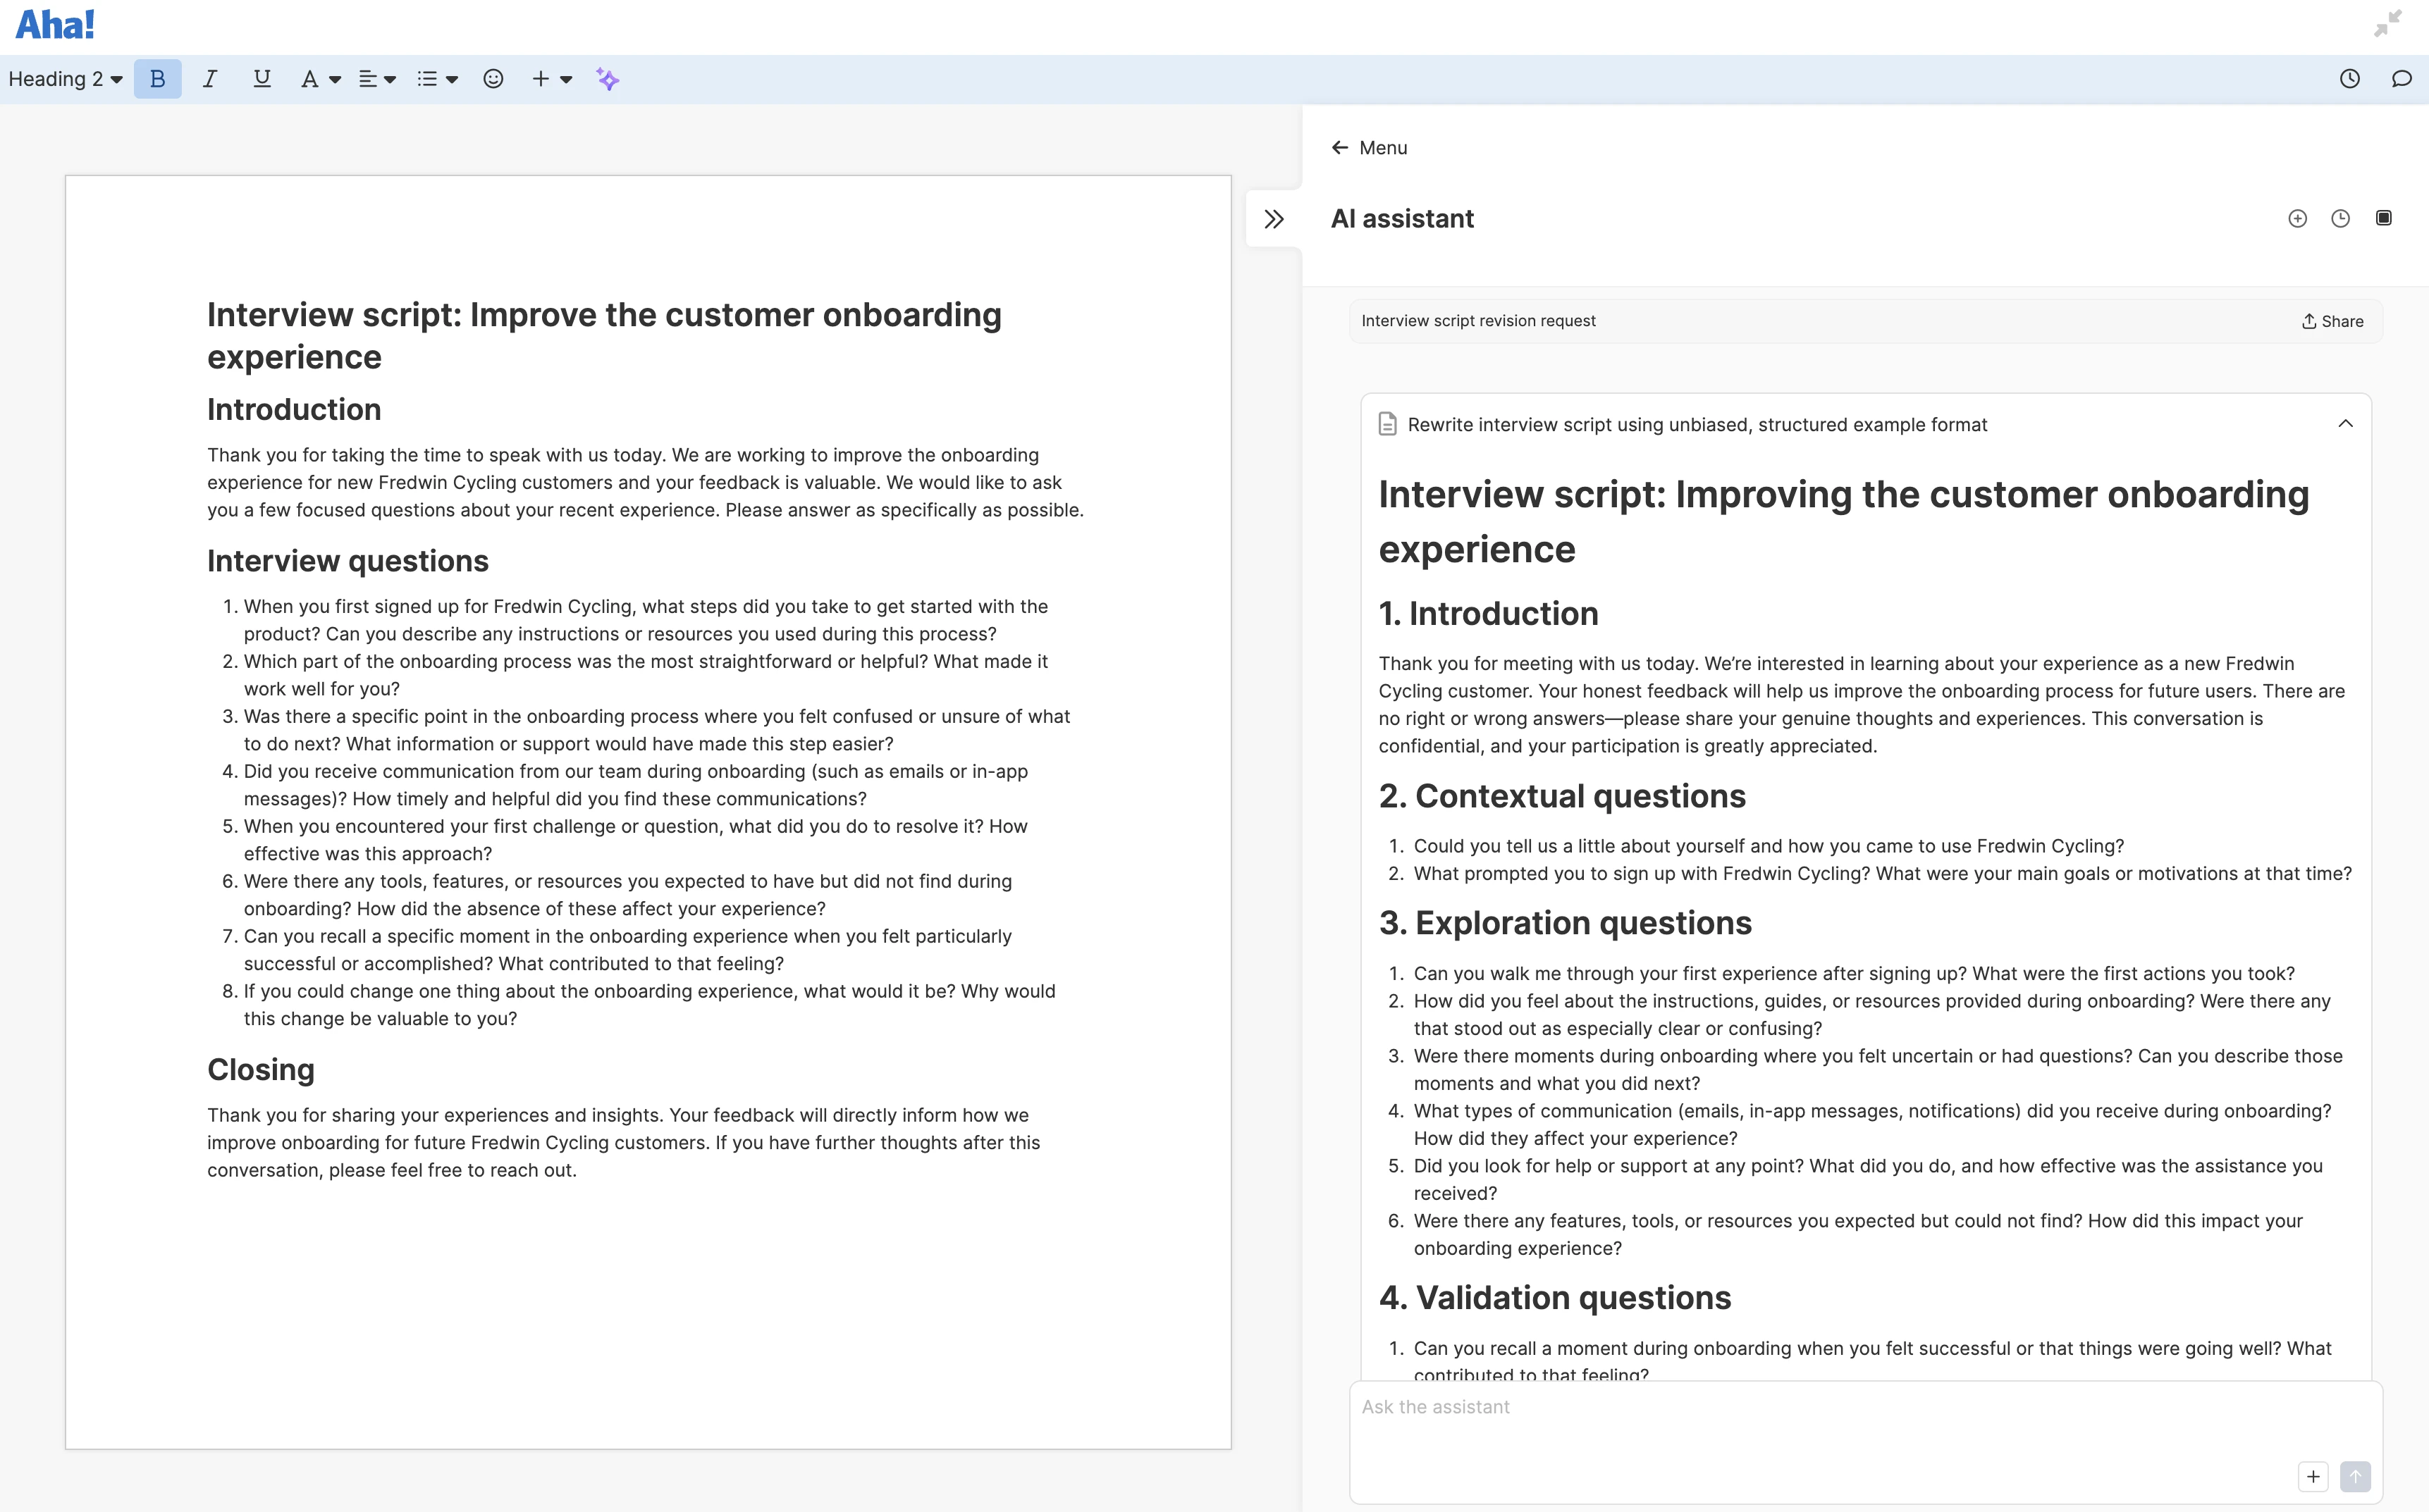2429x1512 pixels.
Task: Toggle the assistant panel layout view
Action: [x=2384, y=218]
